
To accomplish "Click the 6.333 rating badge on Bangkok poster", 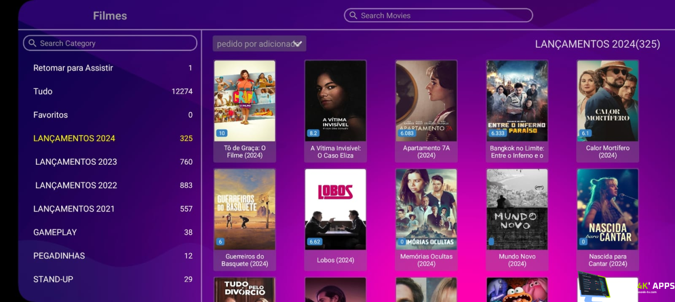I will coord(498,133).
